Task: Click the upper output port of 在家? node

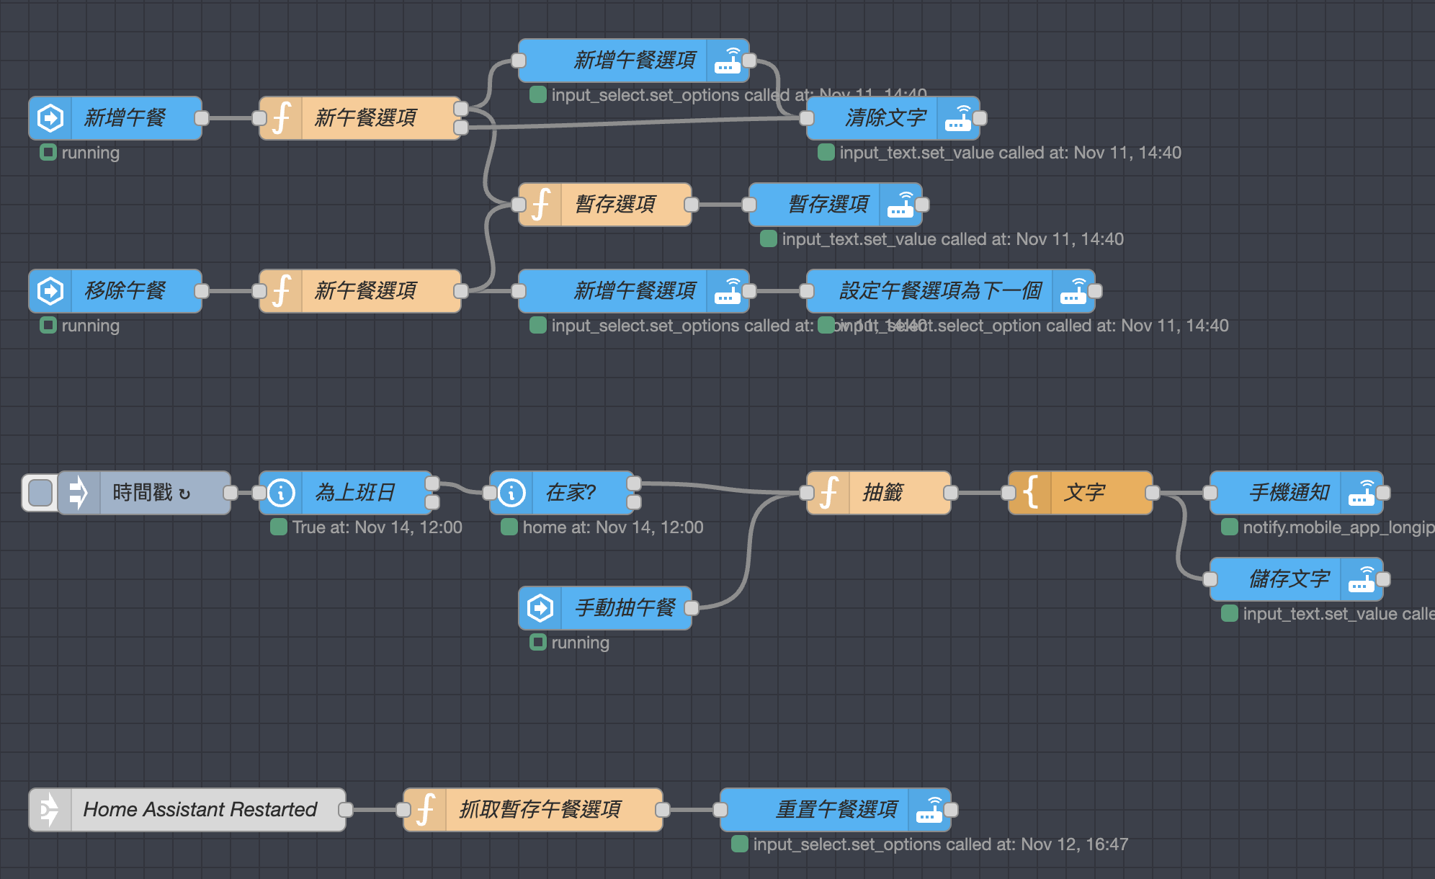Action: click(634, 483)
